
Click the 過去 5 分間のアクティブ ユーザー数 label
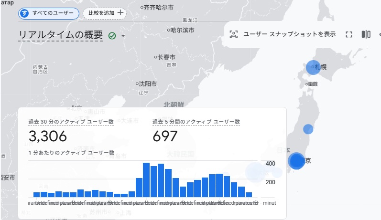pos(196,122)
